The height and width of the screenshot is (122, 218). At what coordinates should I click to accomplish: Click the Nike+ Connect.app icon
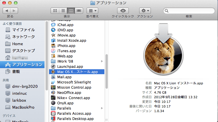pos(53,98)
